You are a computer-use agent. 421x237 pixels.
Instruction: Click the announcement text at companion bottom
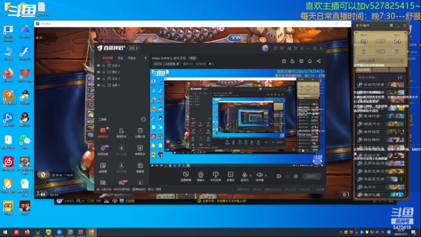(x=131, y=190)
